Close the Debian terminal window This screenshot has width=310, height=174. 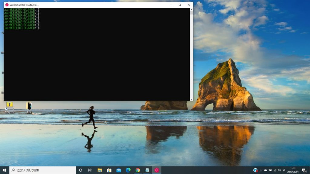tap(189, 5)
